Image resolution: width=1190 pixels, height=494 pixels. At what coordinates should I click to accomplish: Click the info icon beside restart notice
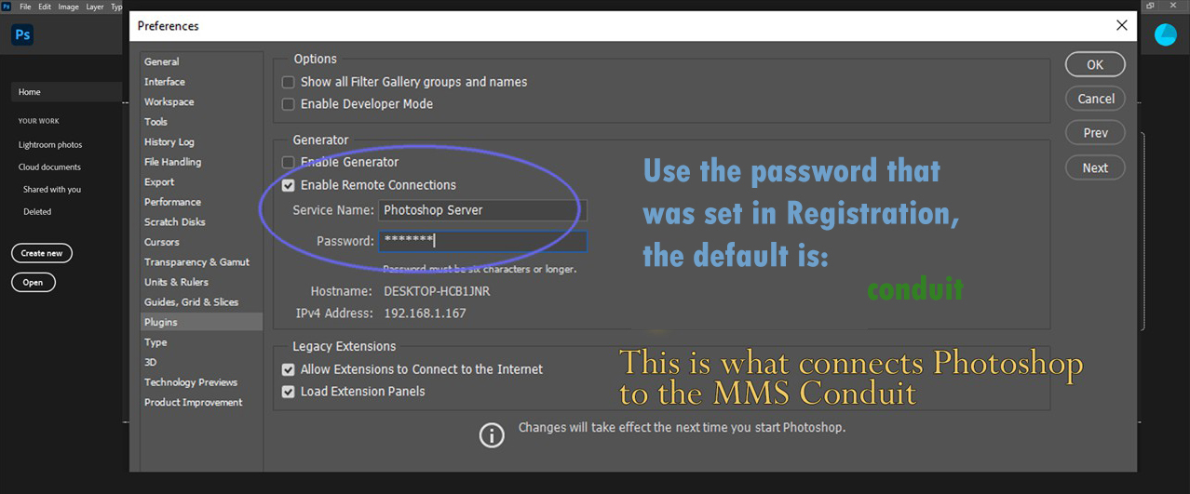click(x=492, y=434)
